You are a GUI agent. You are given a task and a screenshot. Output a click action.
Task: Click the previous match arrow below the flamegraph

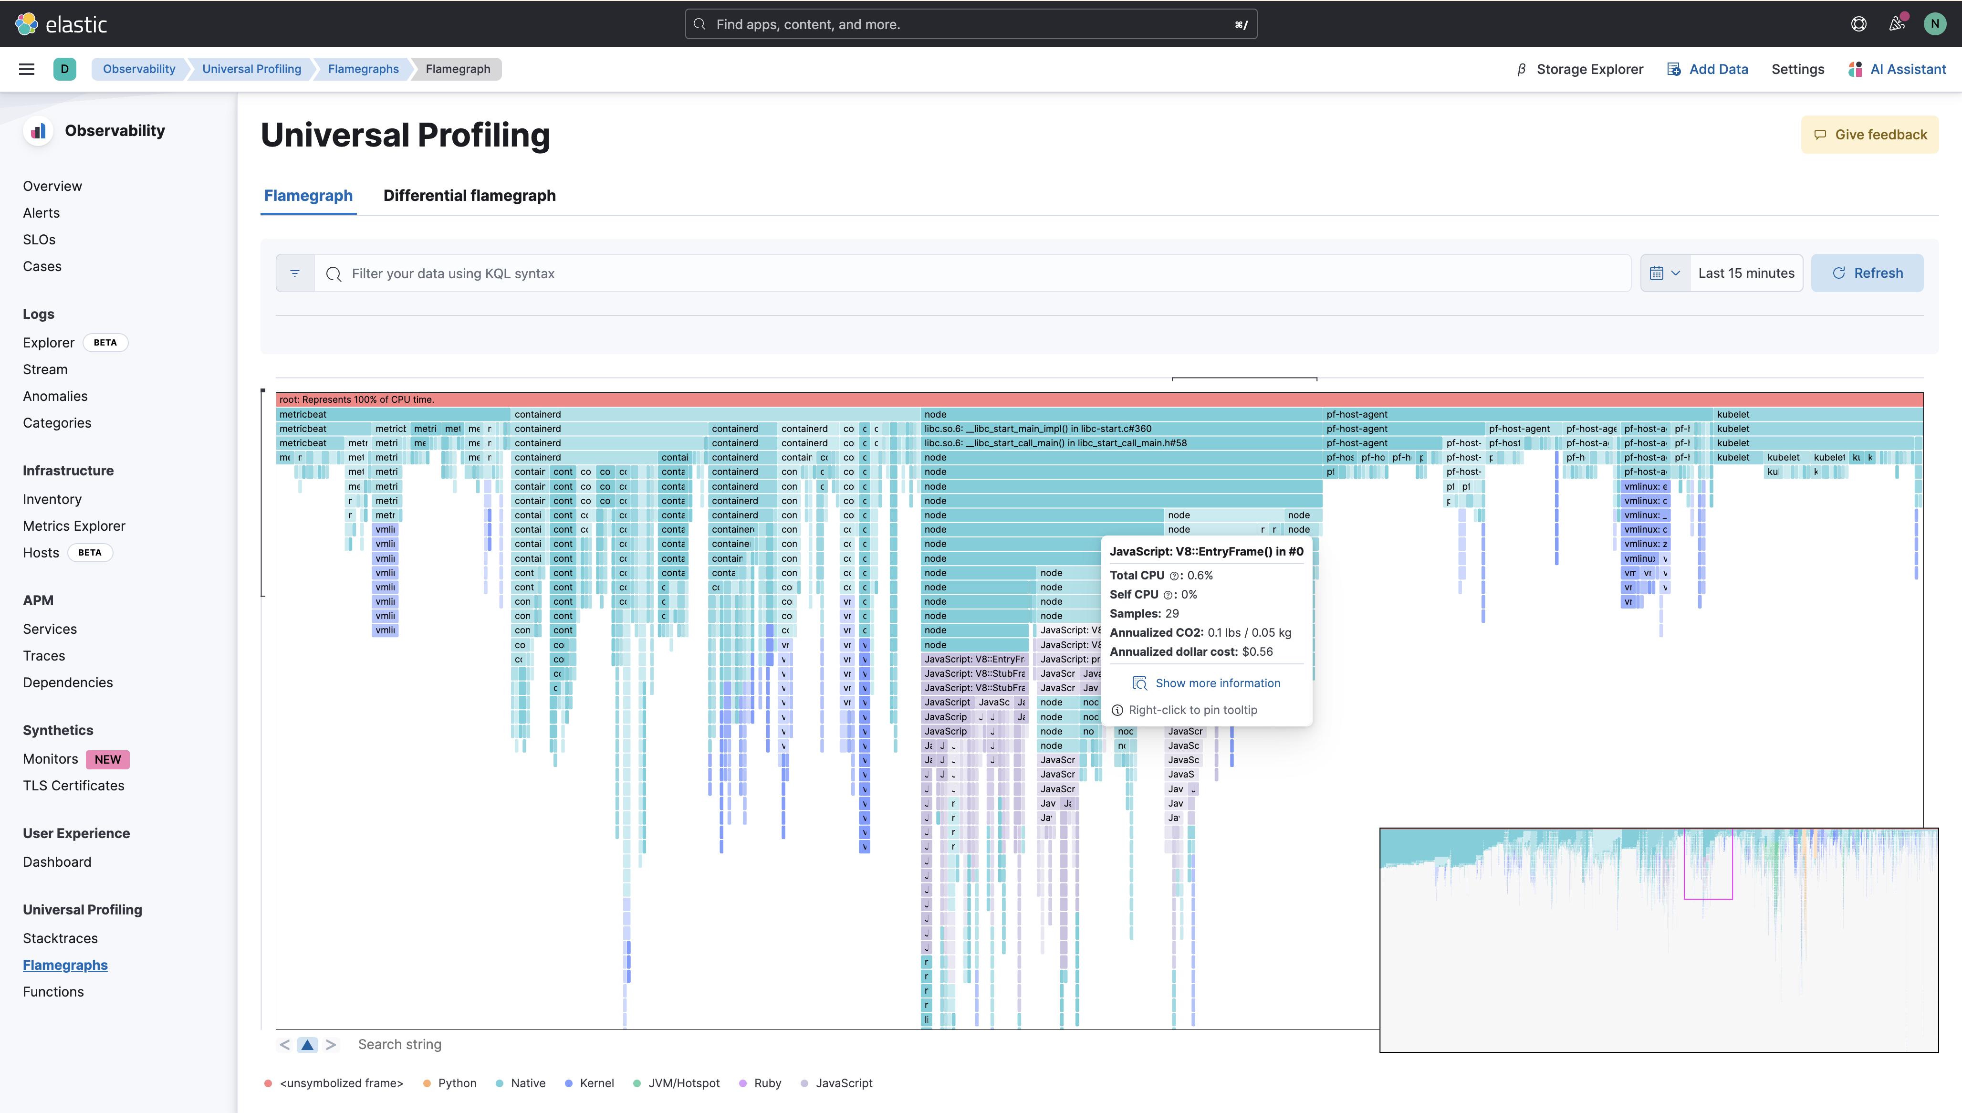284,1044
